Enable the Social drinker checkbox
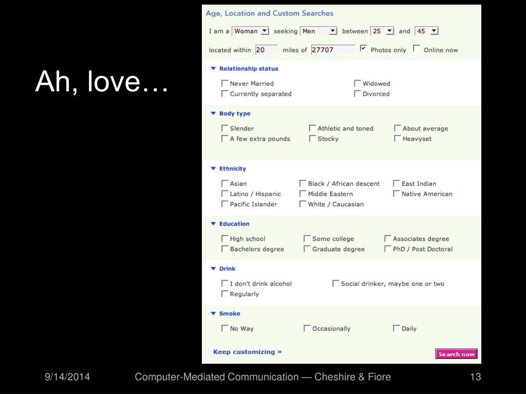 click(336, 283)
